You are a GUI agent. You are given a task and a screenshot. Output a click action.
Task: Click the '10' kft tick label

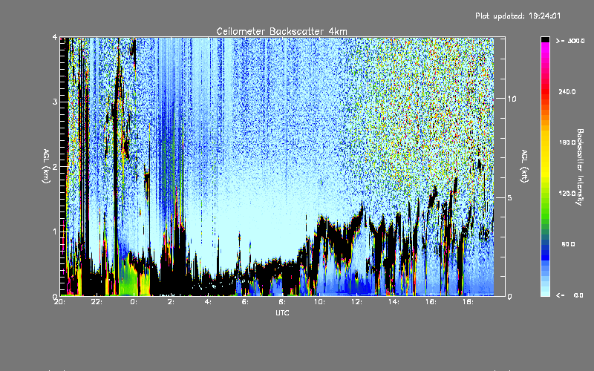click(x=512, y=99)
